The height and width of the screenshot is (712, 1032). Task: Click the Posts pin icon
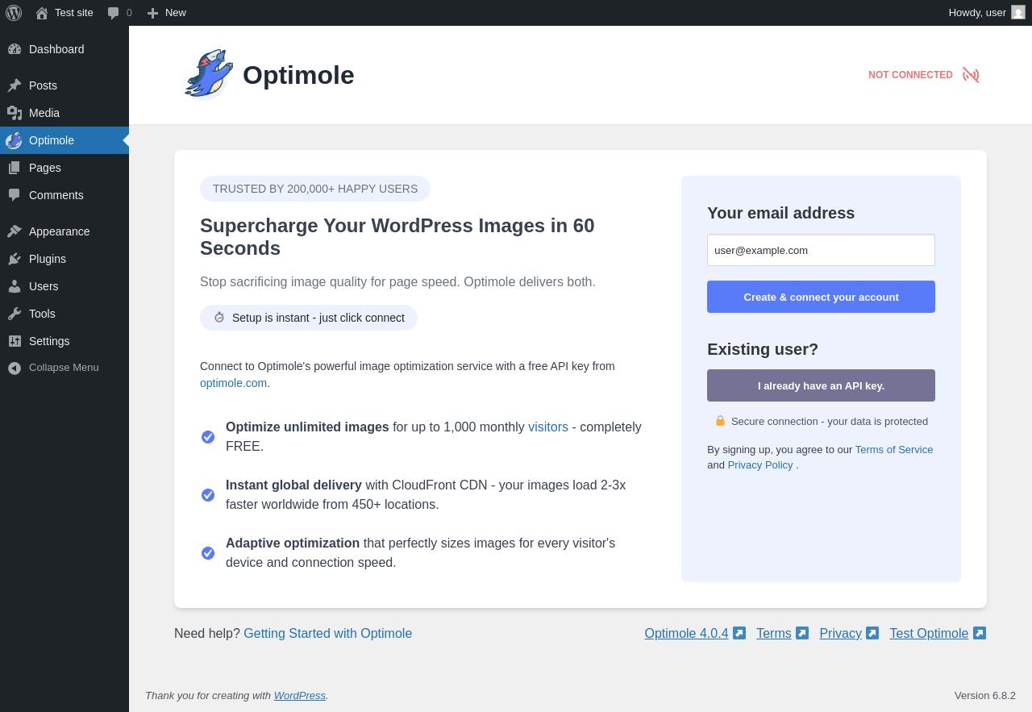[15, 85]
